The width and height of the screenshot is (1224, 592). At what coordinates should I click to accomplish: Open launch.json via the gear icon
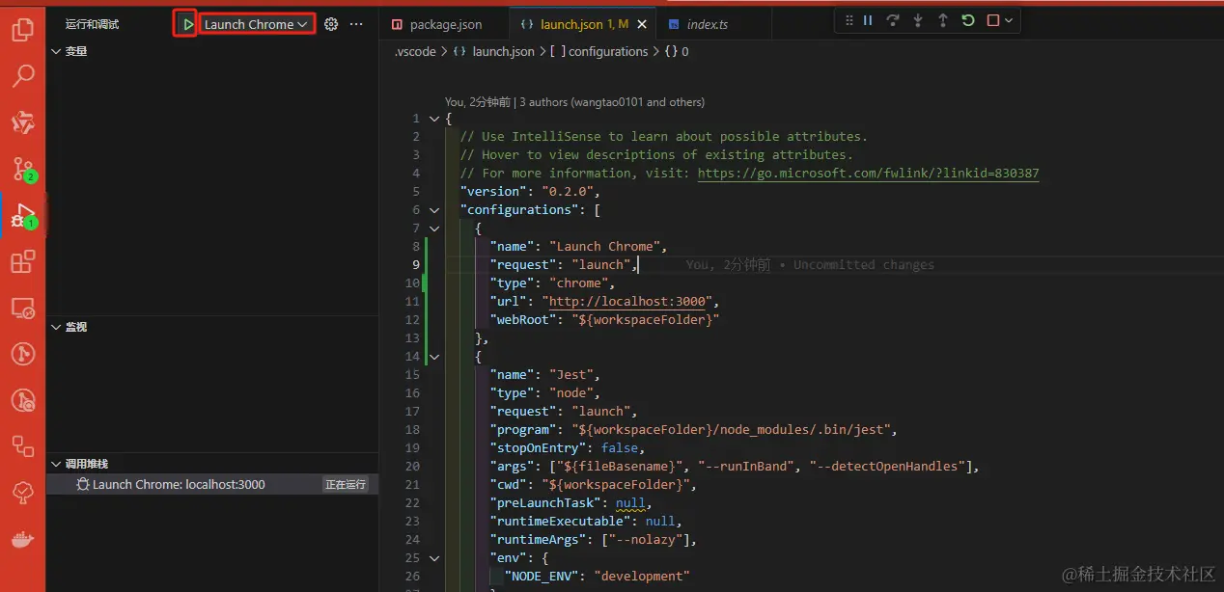(x=331, y=24)
